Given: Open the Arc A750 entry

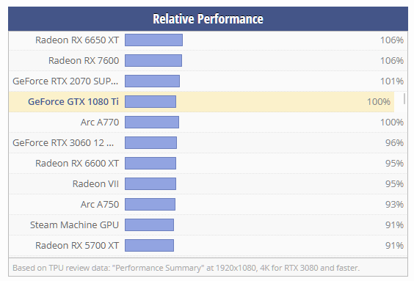Looking at the screenshot, I should point(100,205).
